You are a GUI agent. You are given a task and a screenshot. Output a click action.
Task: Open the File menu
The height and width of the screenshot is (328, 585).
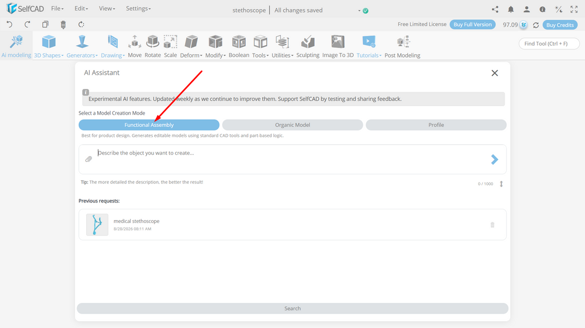coord(58,9)
